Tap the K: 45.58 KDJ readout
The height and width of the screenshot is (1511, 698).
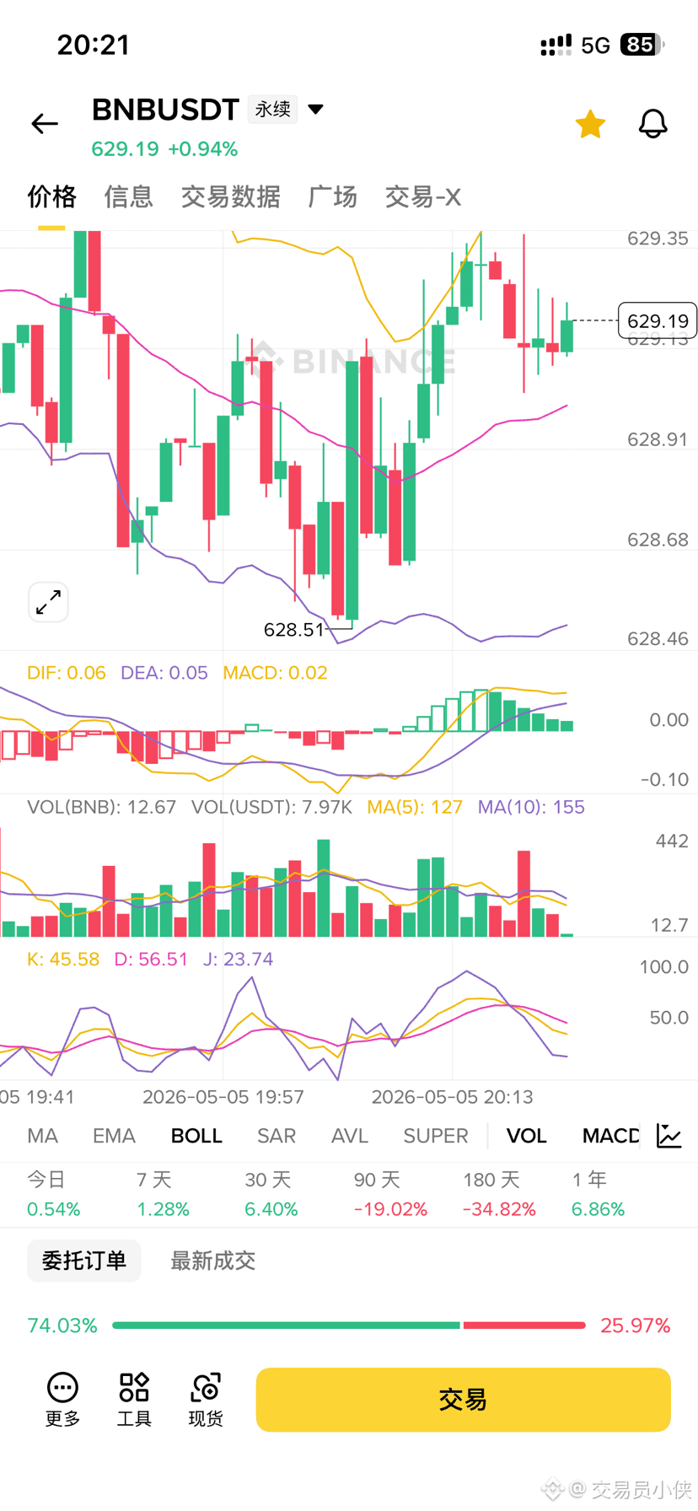[x=63, y=959]
